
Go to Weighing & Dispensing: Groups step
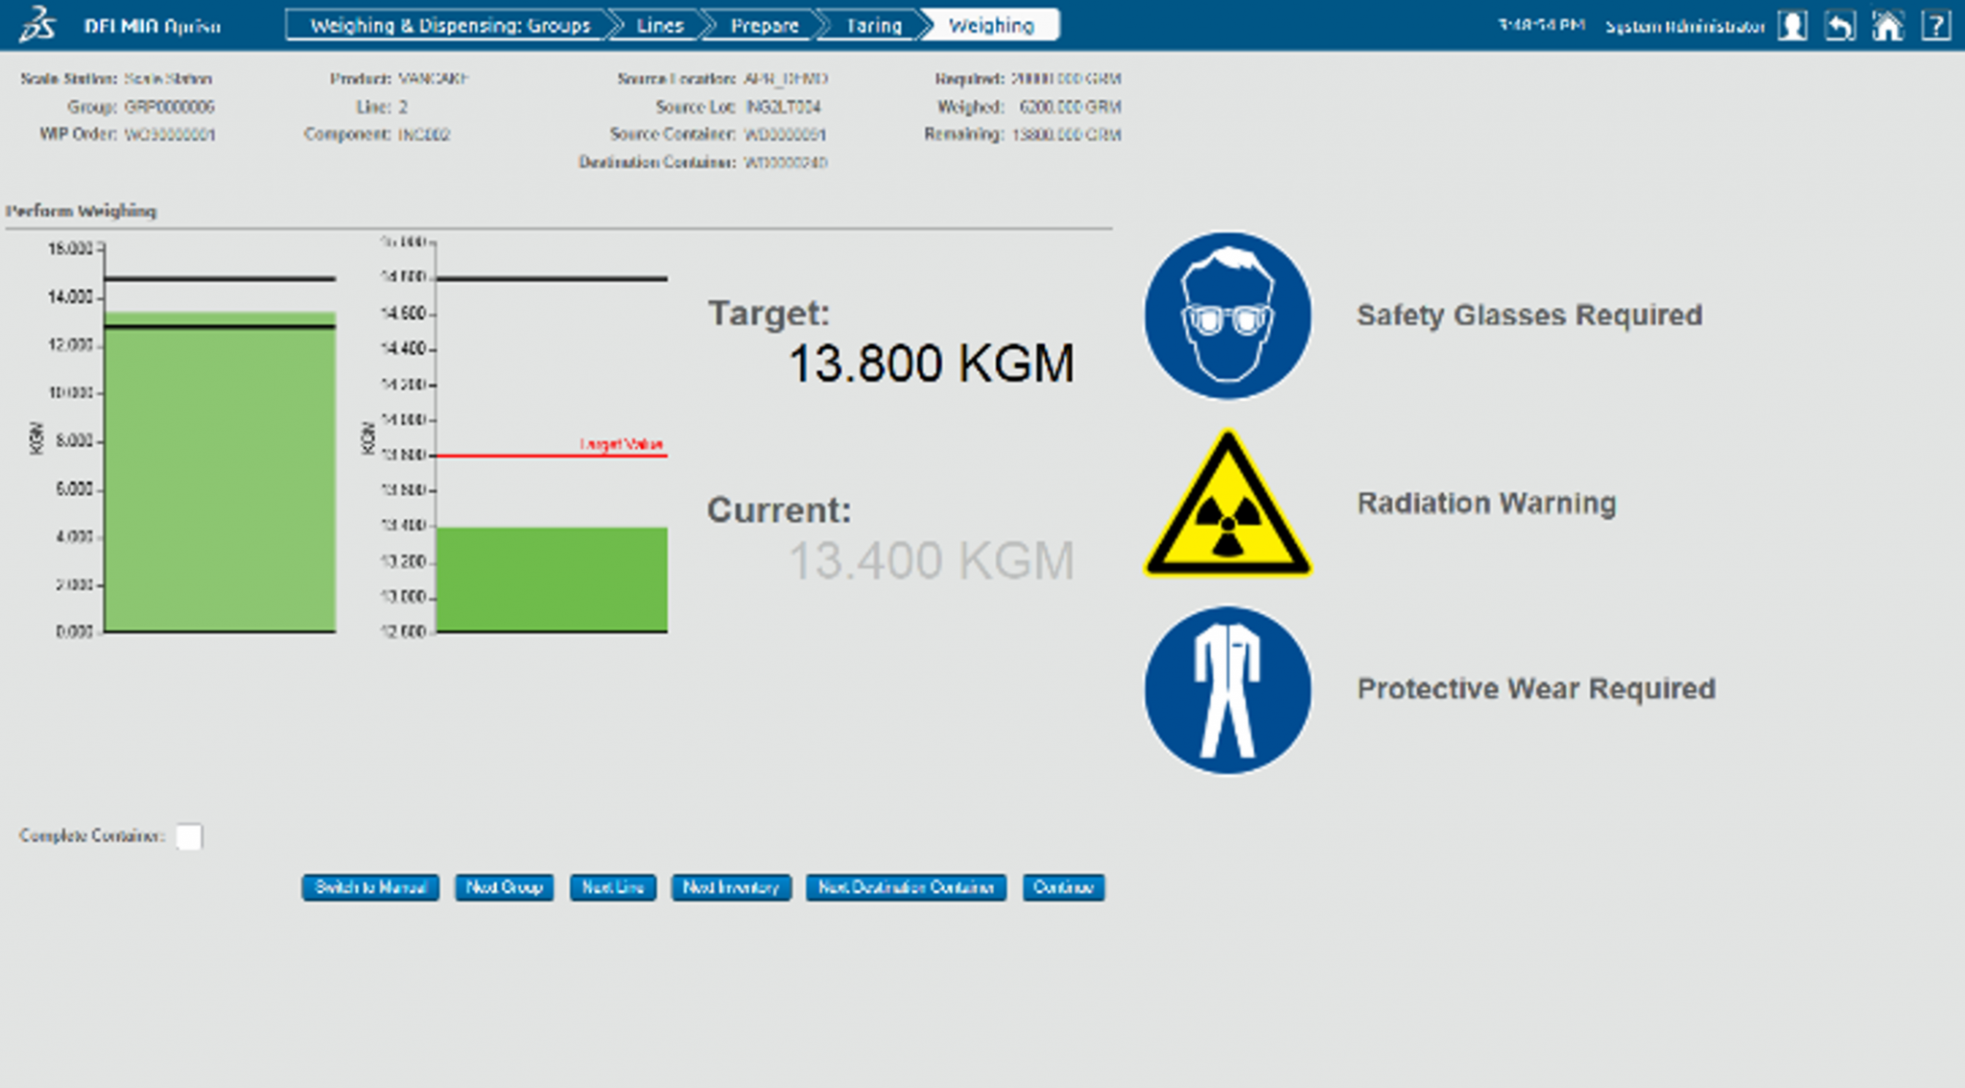tap(449, 26)
